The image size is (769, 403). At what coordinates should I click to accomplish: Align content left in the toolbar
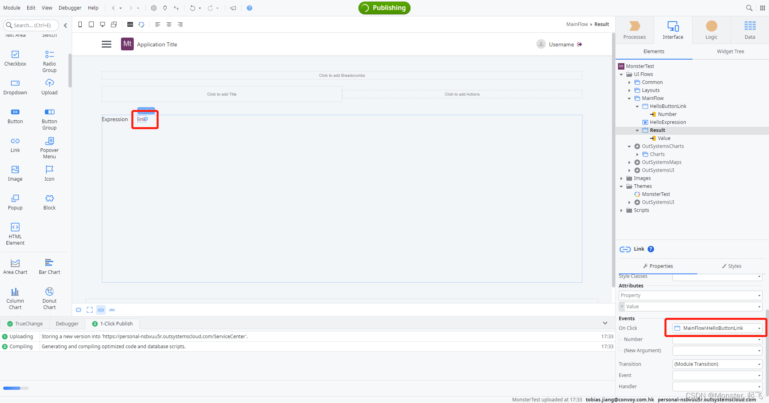click(x=158, y=24)
